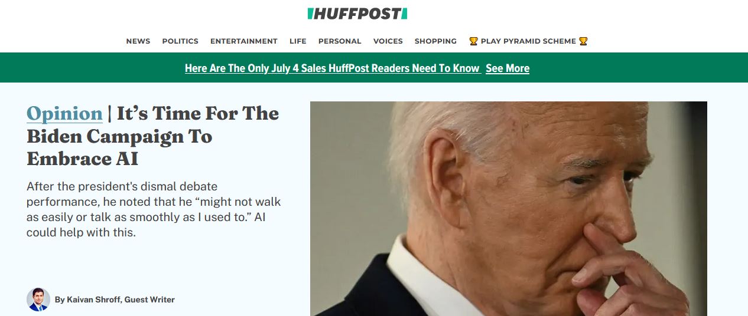Go to the Entertainment section

(244, 41)
